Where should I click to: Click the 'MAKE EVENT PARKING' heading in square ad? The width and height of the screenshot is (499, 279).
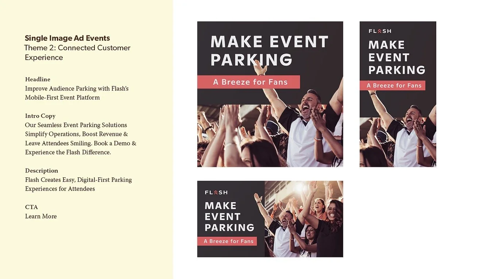click(x=269, y=51)
